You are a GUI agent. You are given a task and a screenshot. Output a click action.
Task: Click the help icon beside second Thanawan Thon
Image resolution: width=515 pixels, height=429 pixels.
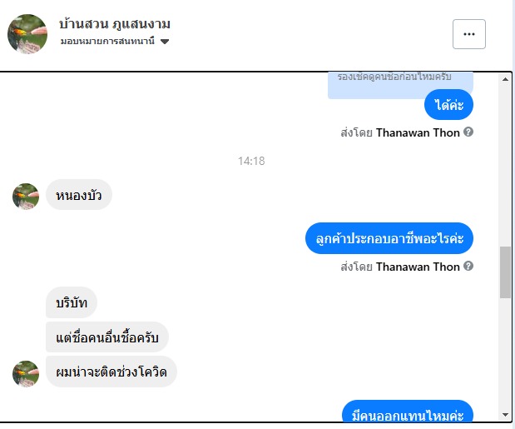(x=468, y=266)
